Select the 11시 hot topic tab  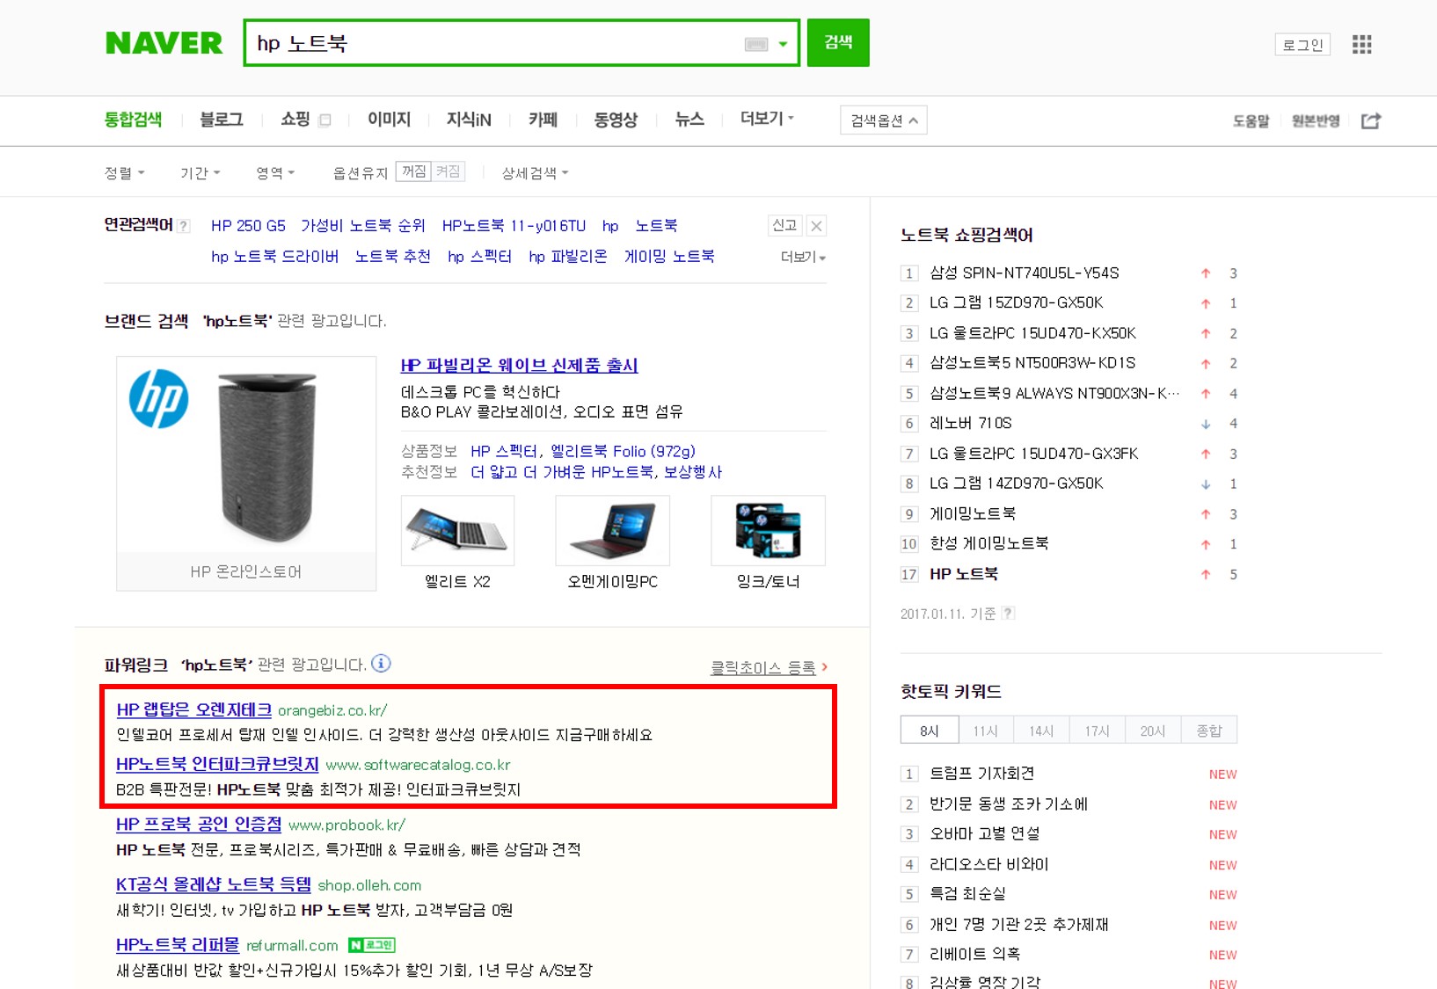tap(985, 731)
